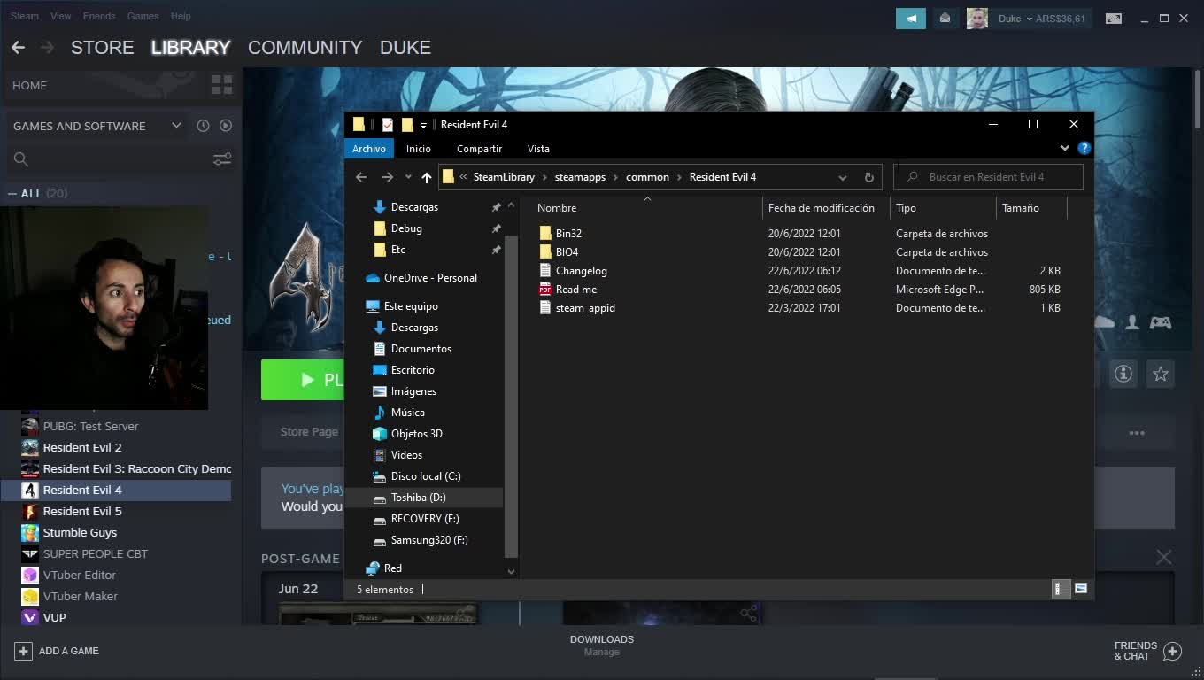Sort by Tamaño column header

coord(1021,208)
